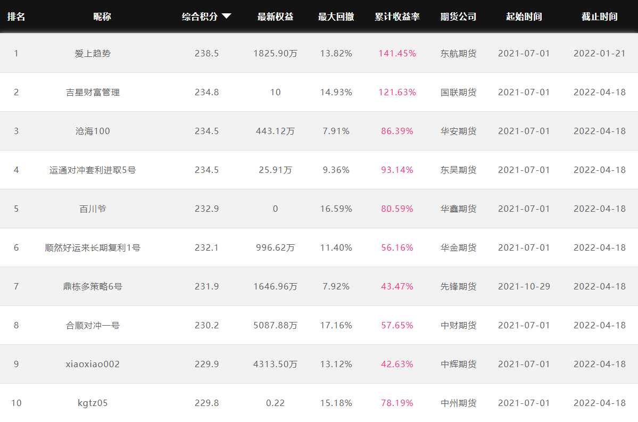This screenshot has height=422, width=638.
Task: Select company 华金期货
Action: [x=459, y=248]
